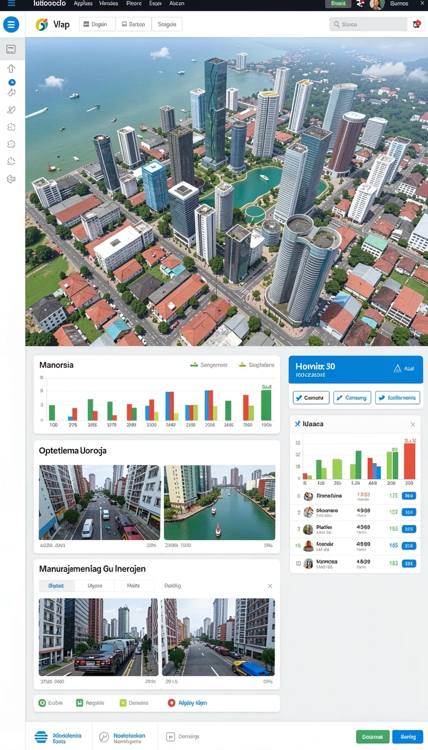Screen dimensions: 428x750
Task: Click the blue button in the Dkaanare row
Action: [x=409, y=512]
